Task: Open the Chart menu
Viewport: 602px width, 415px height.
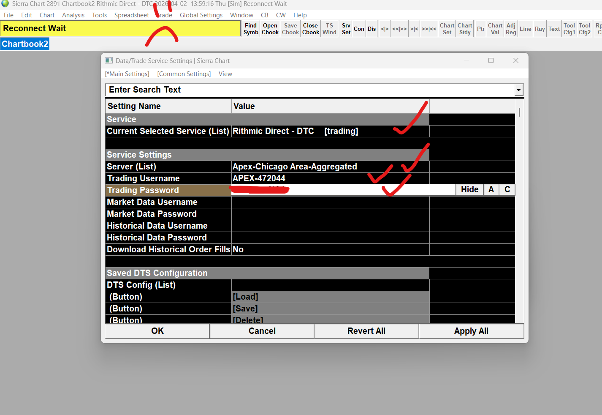Action: pos(47,15)
